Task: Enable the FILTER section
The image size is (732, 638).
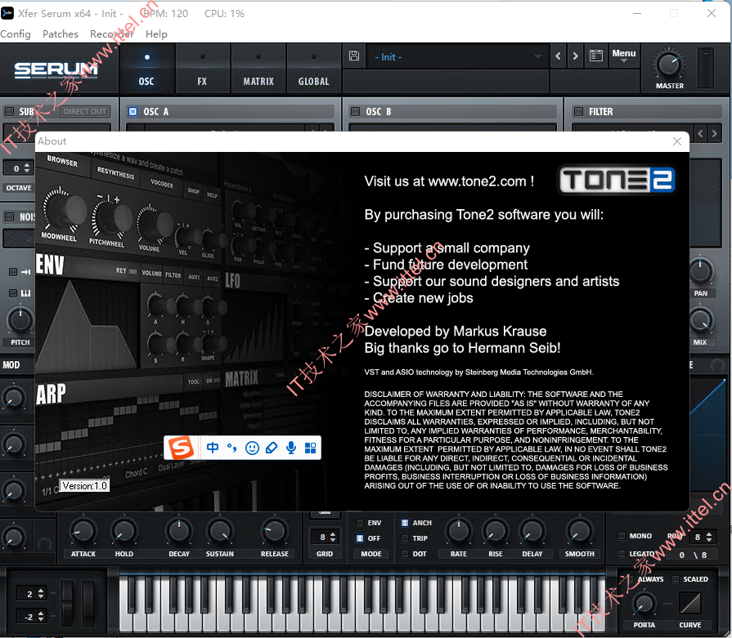Action: 578,111
